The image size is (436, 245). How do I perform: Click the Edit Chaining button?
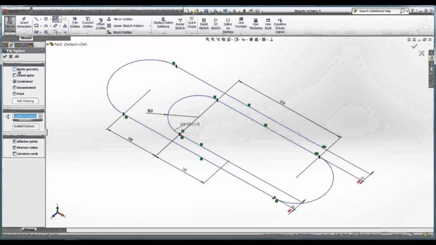click(x=25, y=101)
